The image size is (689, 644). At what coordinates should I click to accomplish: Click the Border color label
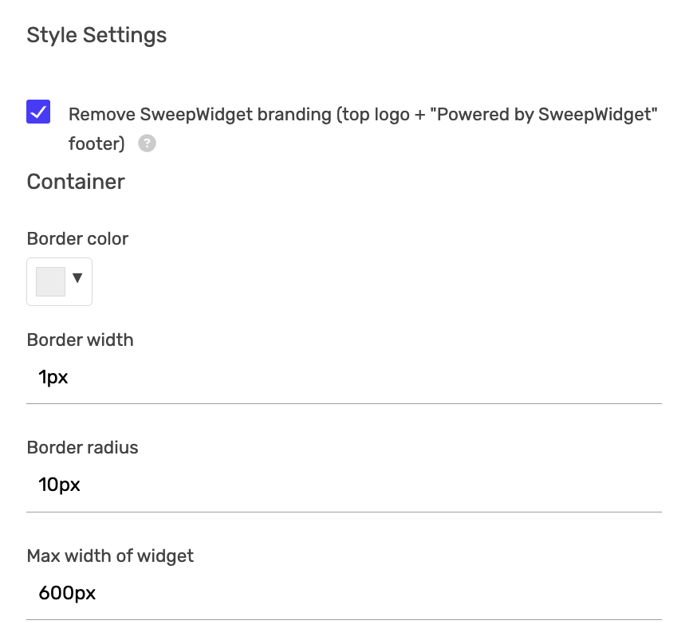pos(77,238)
